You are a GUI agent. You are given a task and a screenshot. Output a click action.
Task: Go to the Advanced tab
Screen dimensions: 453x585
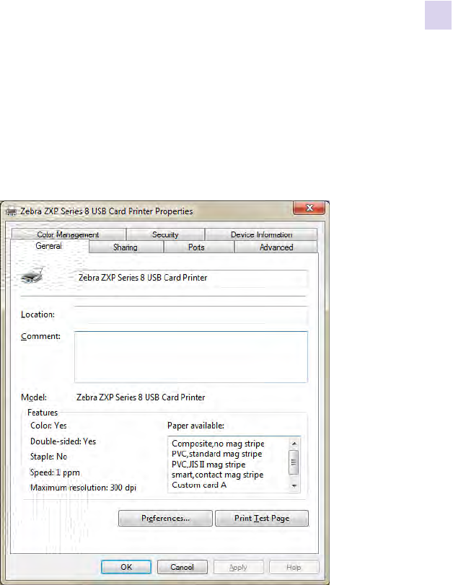click(276, 247)
